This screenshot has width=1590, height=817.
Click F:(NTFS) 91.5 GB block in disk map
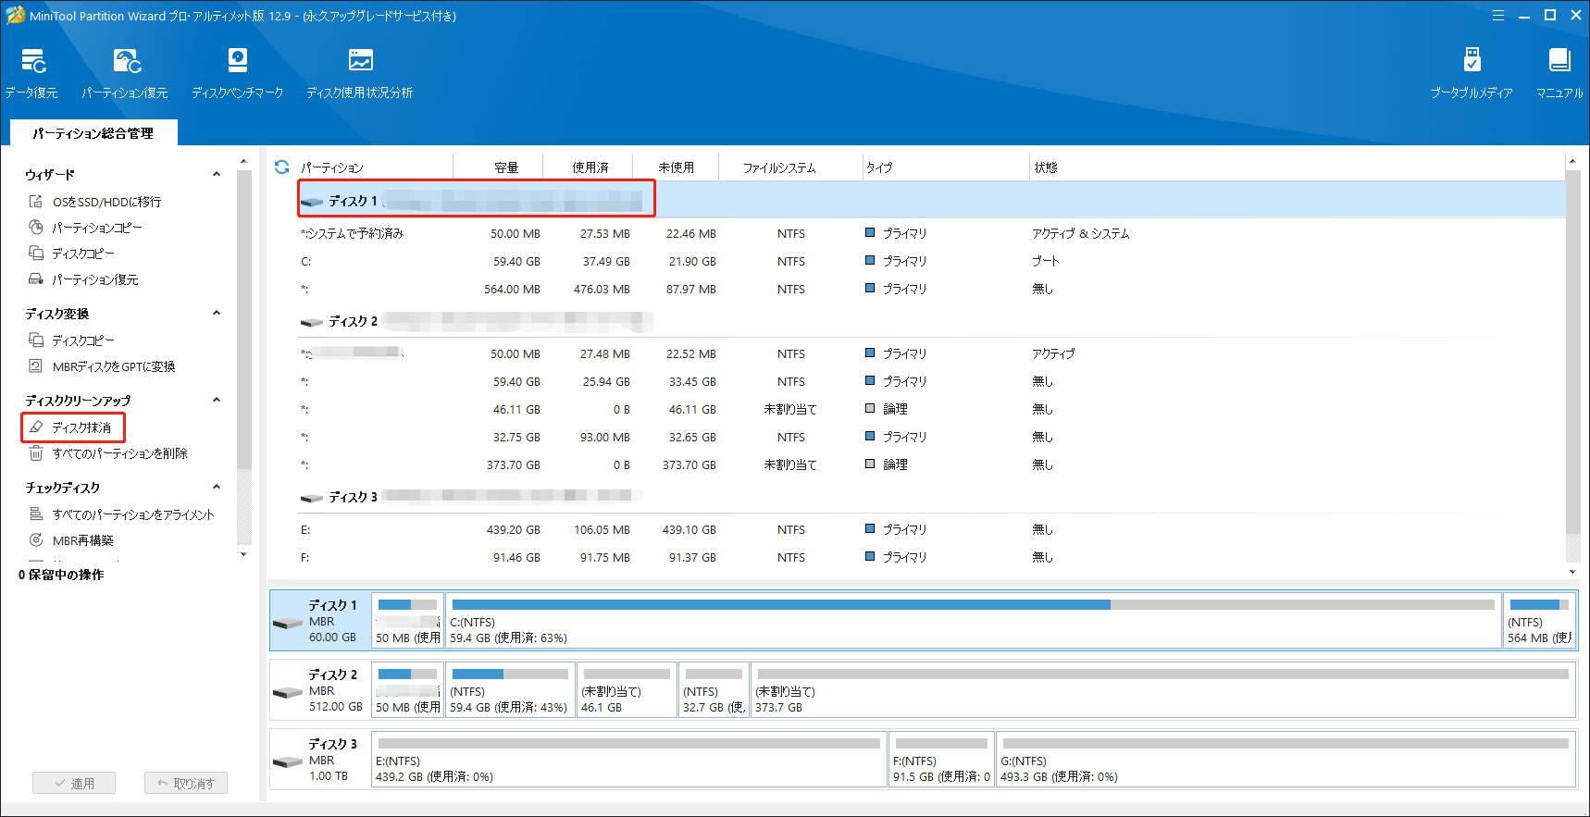coord(942,760)
